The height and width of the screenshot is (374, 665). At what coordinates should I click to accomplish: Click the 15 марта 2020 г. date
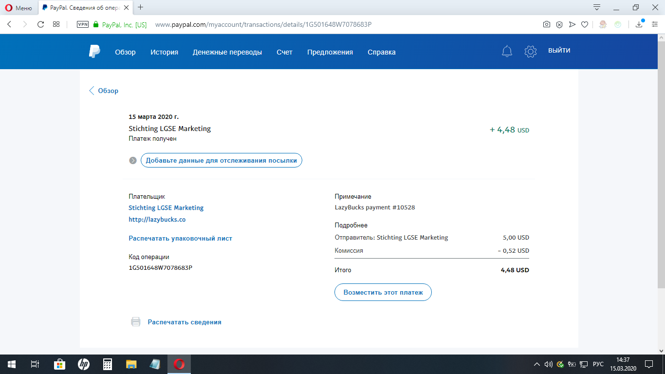point(153,117)
